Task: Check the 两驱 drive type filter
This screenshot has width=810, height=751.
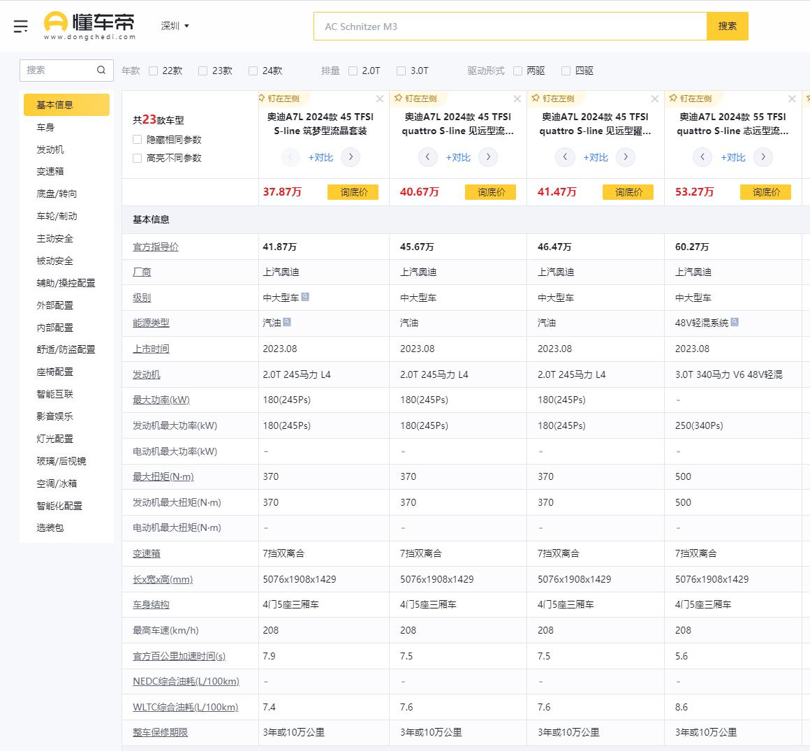Action: click(517, 71)
